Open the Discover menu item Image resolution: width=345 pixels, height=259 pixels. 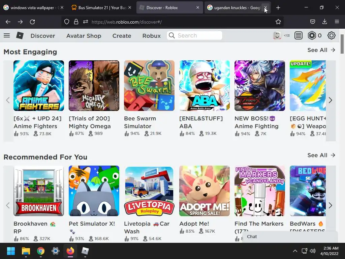click(43, 36)
